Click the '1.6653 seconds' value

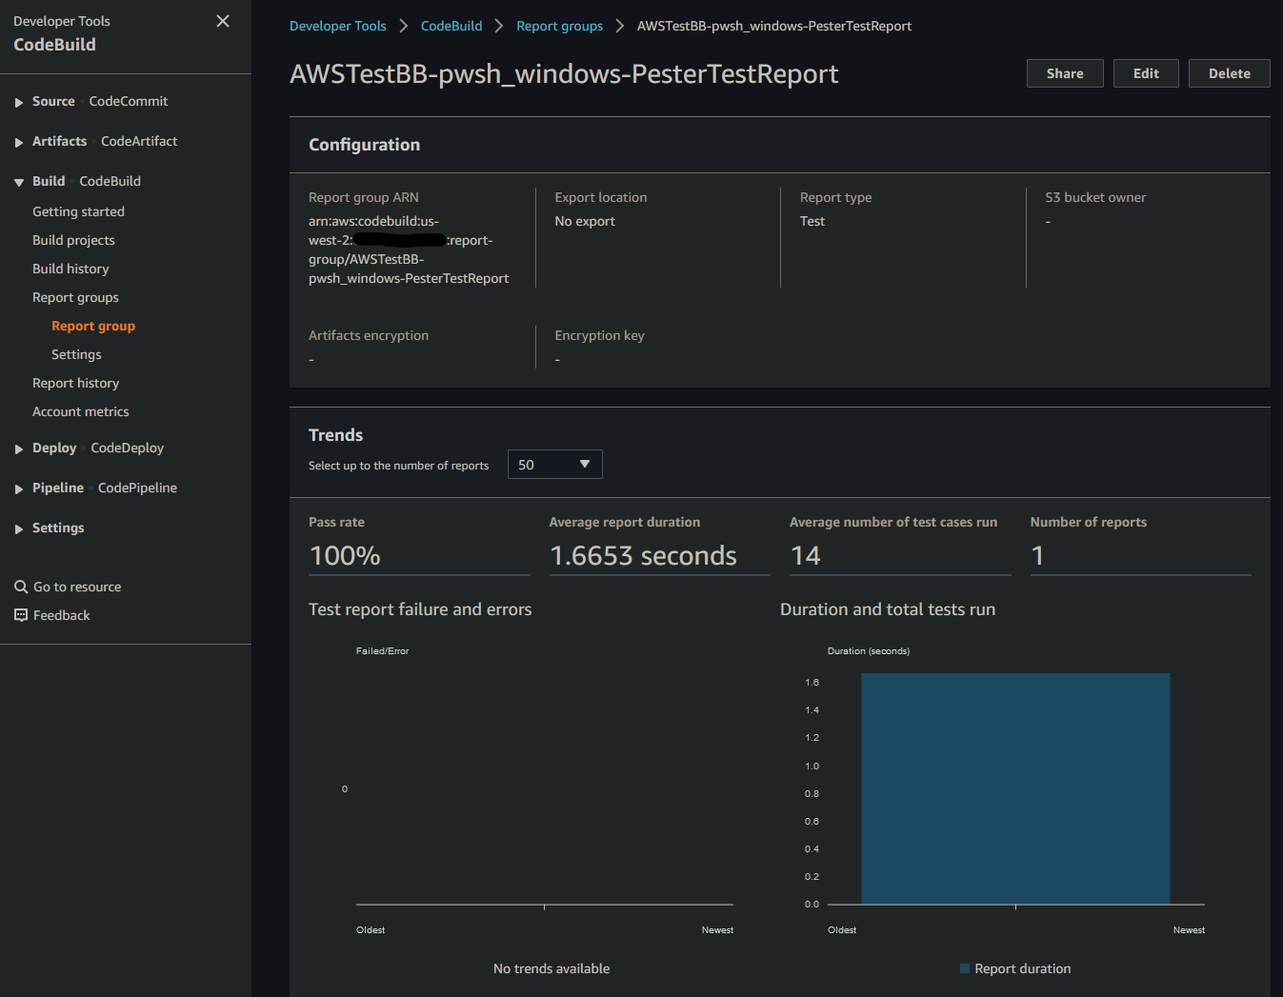tap(643, 555)
